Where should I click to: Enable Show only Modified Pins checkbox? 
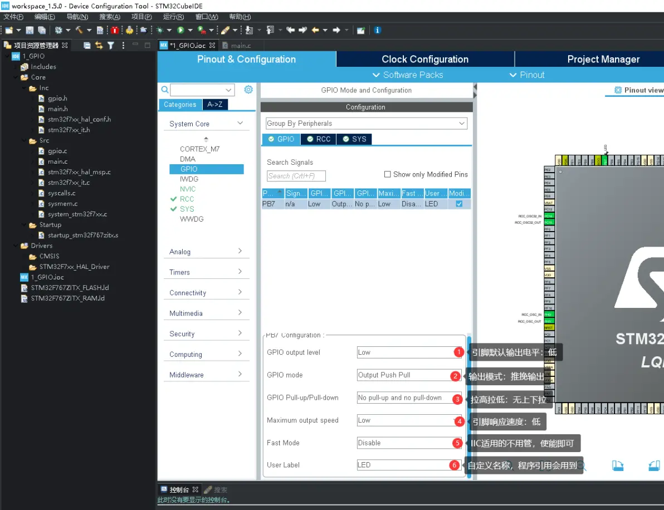388,174
